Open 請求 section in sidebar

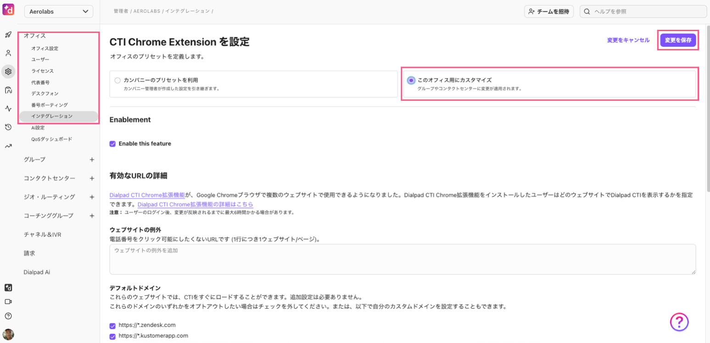(29, 253)
